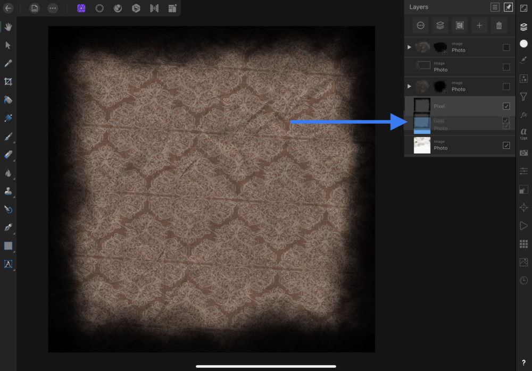Select the Pen tool
532x371 pixels.
(8, 227)
